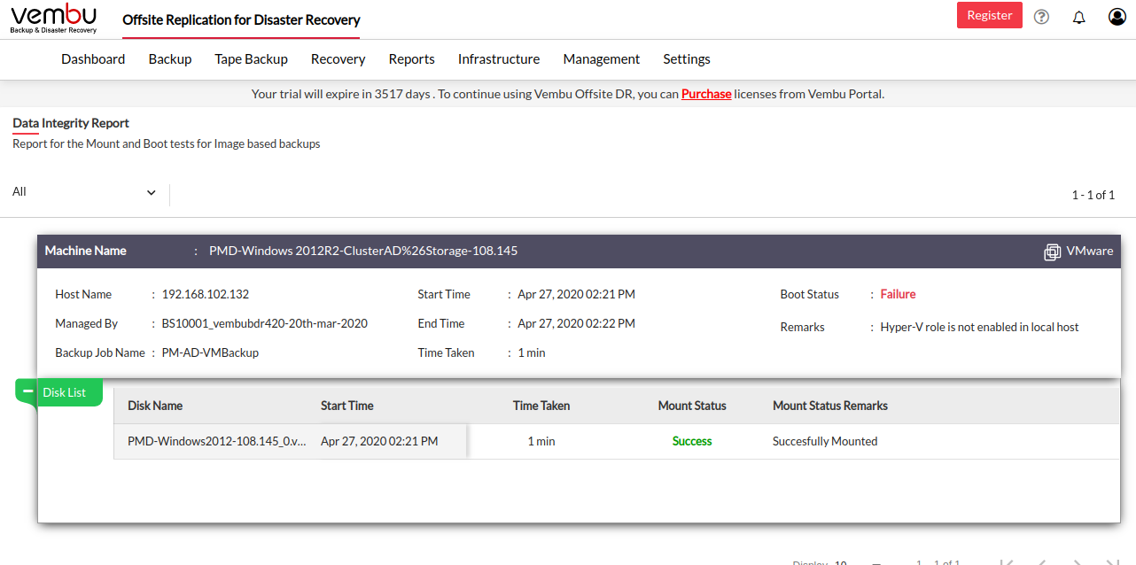This screenshot has height=565, width=1136.
Task: Click the Vembu logo
Action: (x=54, y=19)
